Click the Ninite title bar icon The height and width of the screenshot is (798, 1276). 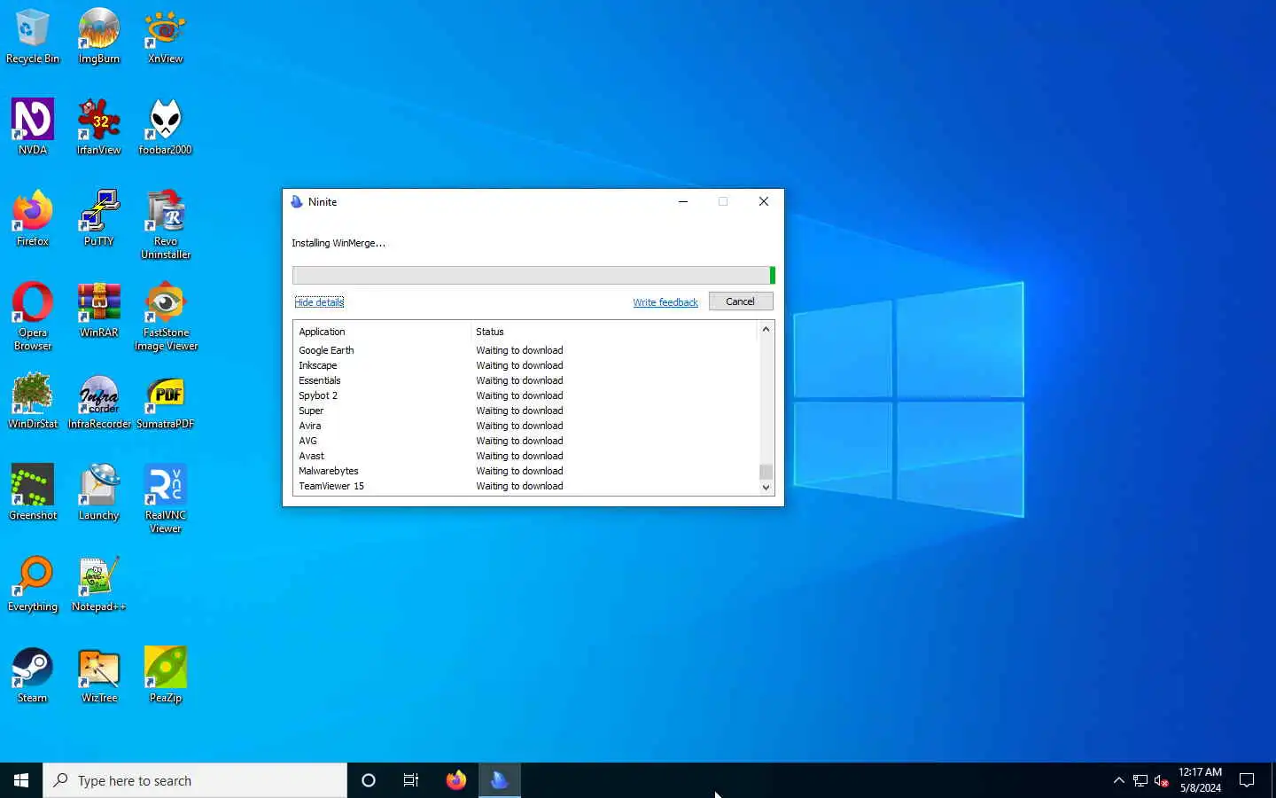[297, 202]
